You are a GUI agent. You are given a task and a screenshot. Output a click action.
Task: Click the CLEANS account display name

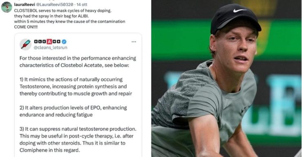click(47, 41)
